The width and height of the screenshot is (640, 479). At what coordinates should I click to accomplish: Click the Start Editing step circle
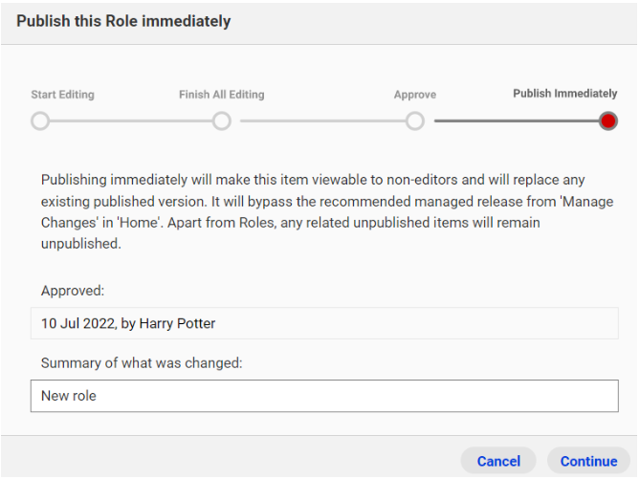pos(40,121)
